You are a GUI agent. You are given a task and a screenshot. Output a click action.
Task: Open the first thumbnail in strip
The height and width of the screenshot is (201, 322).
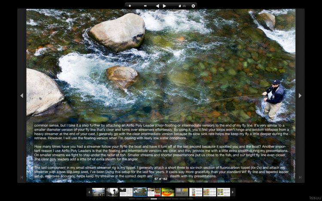(98, 192)
